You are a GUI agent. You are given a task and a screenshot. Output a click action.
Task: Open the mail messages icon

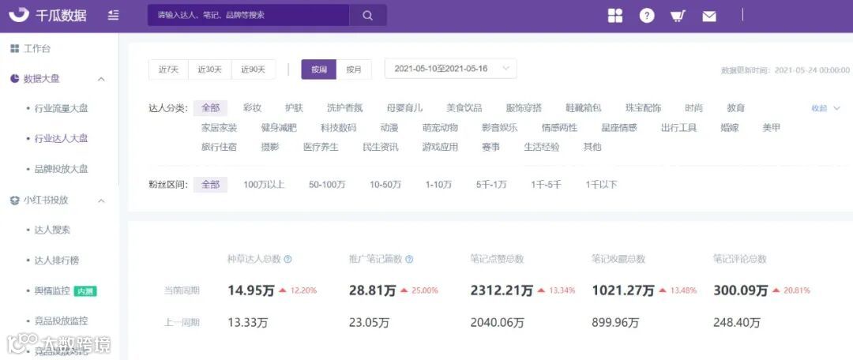(x=708, y=17)
